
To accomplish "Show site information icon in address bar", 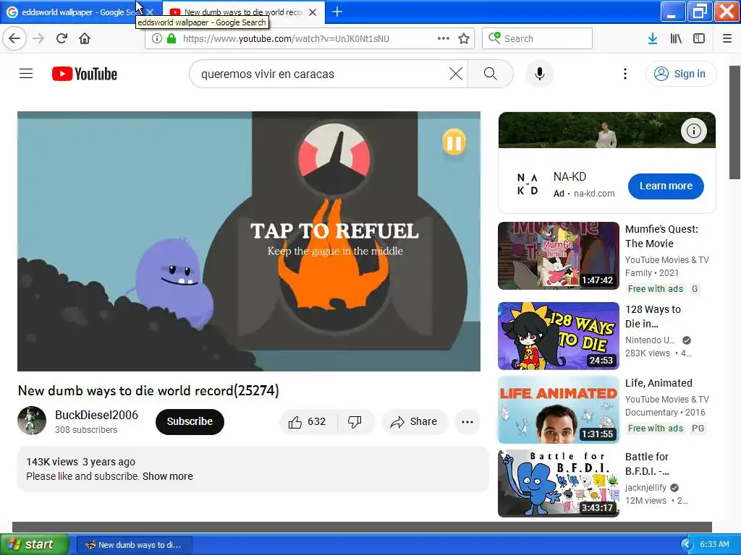I will [x=157, y=38].
